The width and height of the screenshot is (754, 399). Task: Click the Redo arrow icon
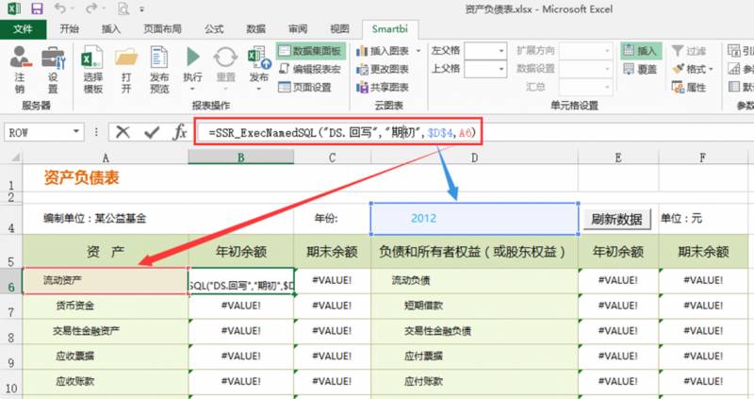point(91,8)
